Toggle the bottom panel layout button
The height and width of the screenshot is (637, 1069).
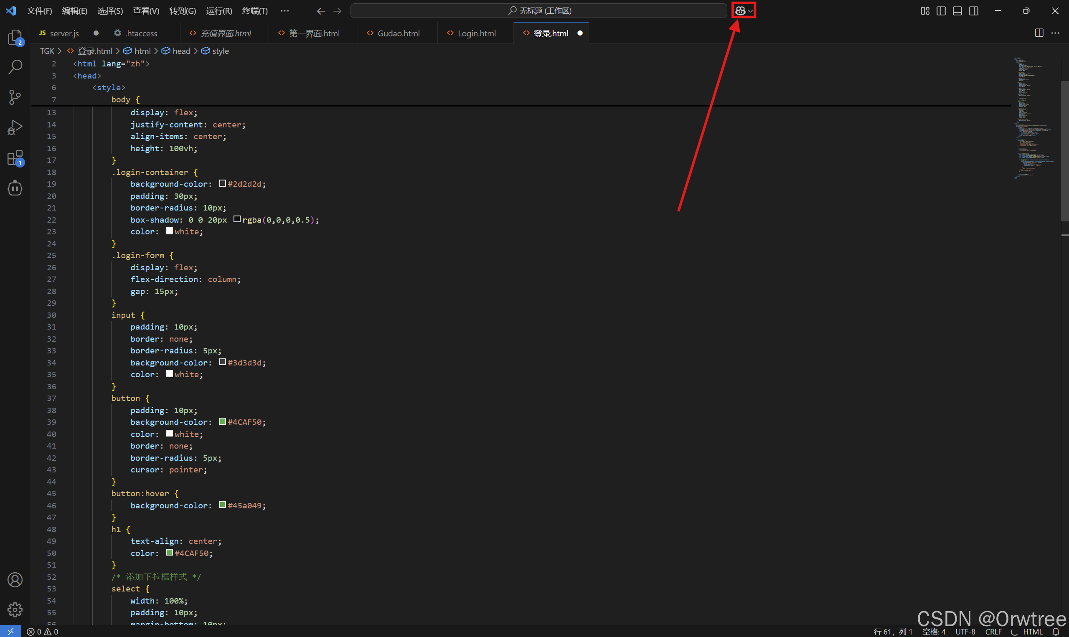(957, 11)
